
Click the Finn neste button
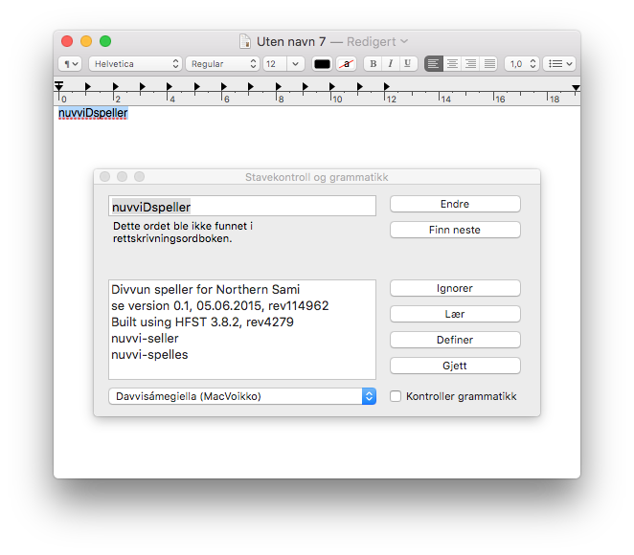click(455, 230)
